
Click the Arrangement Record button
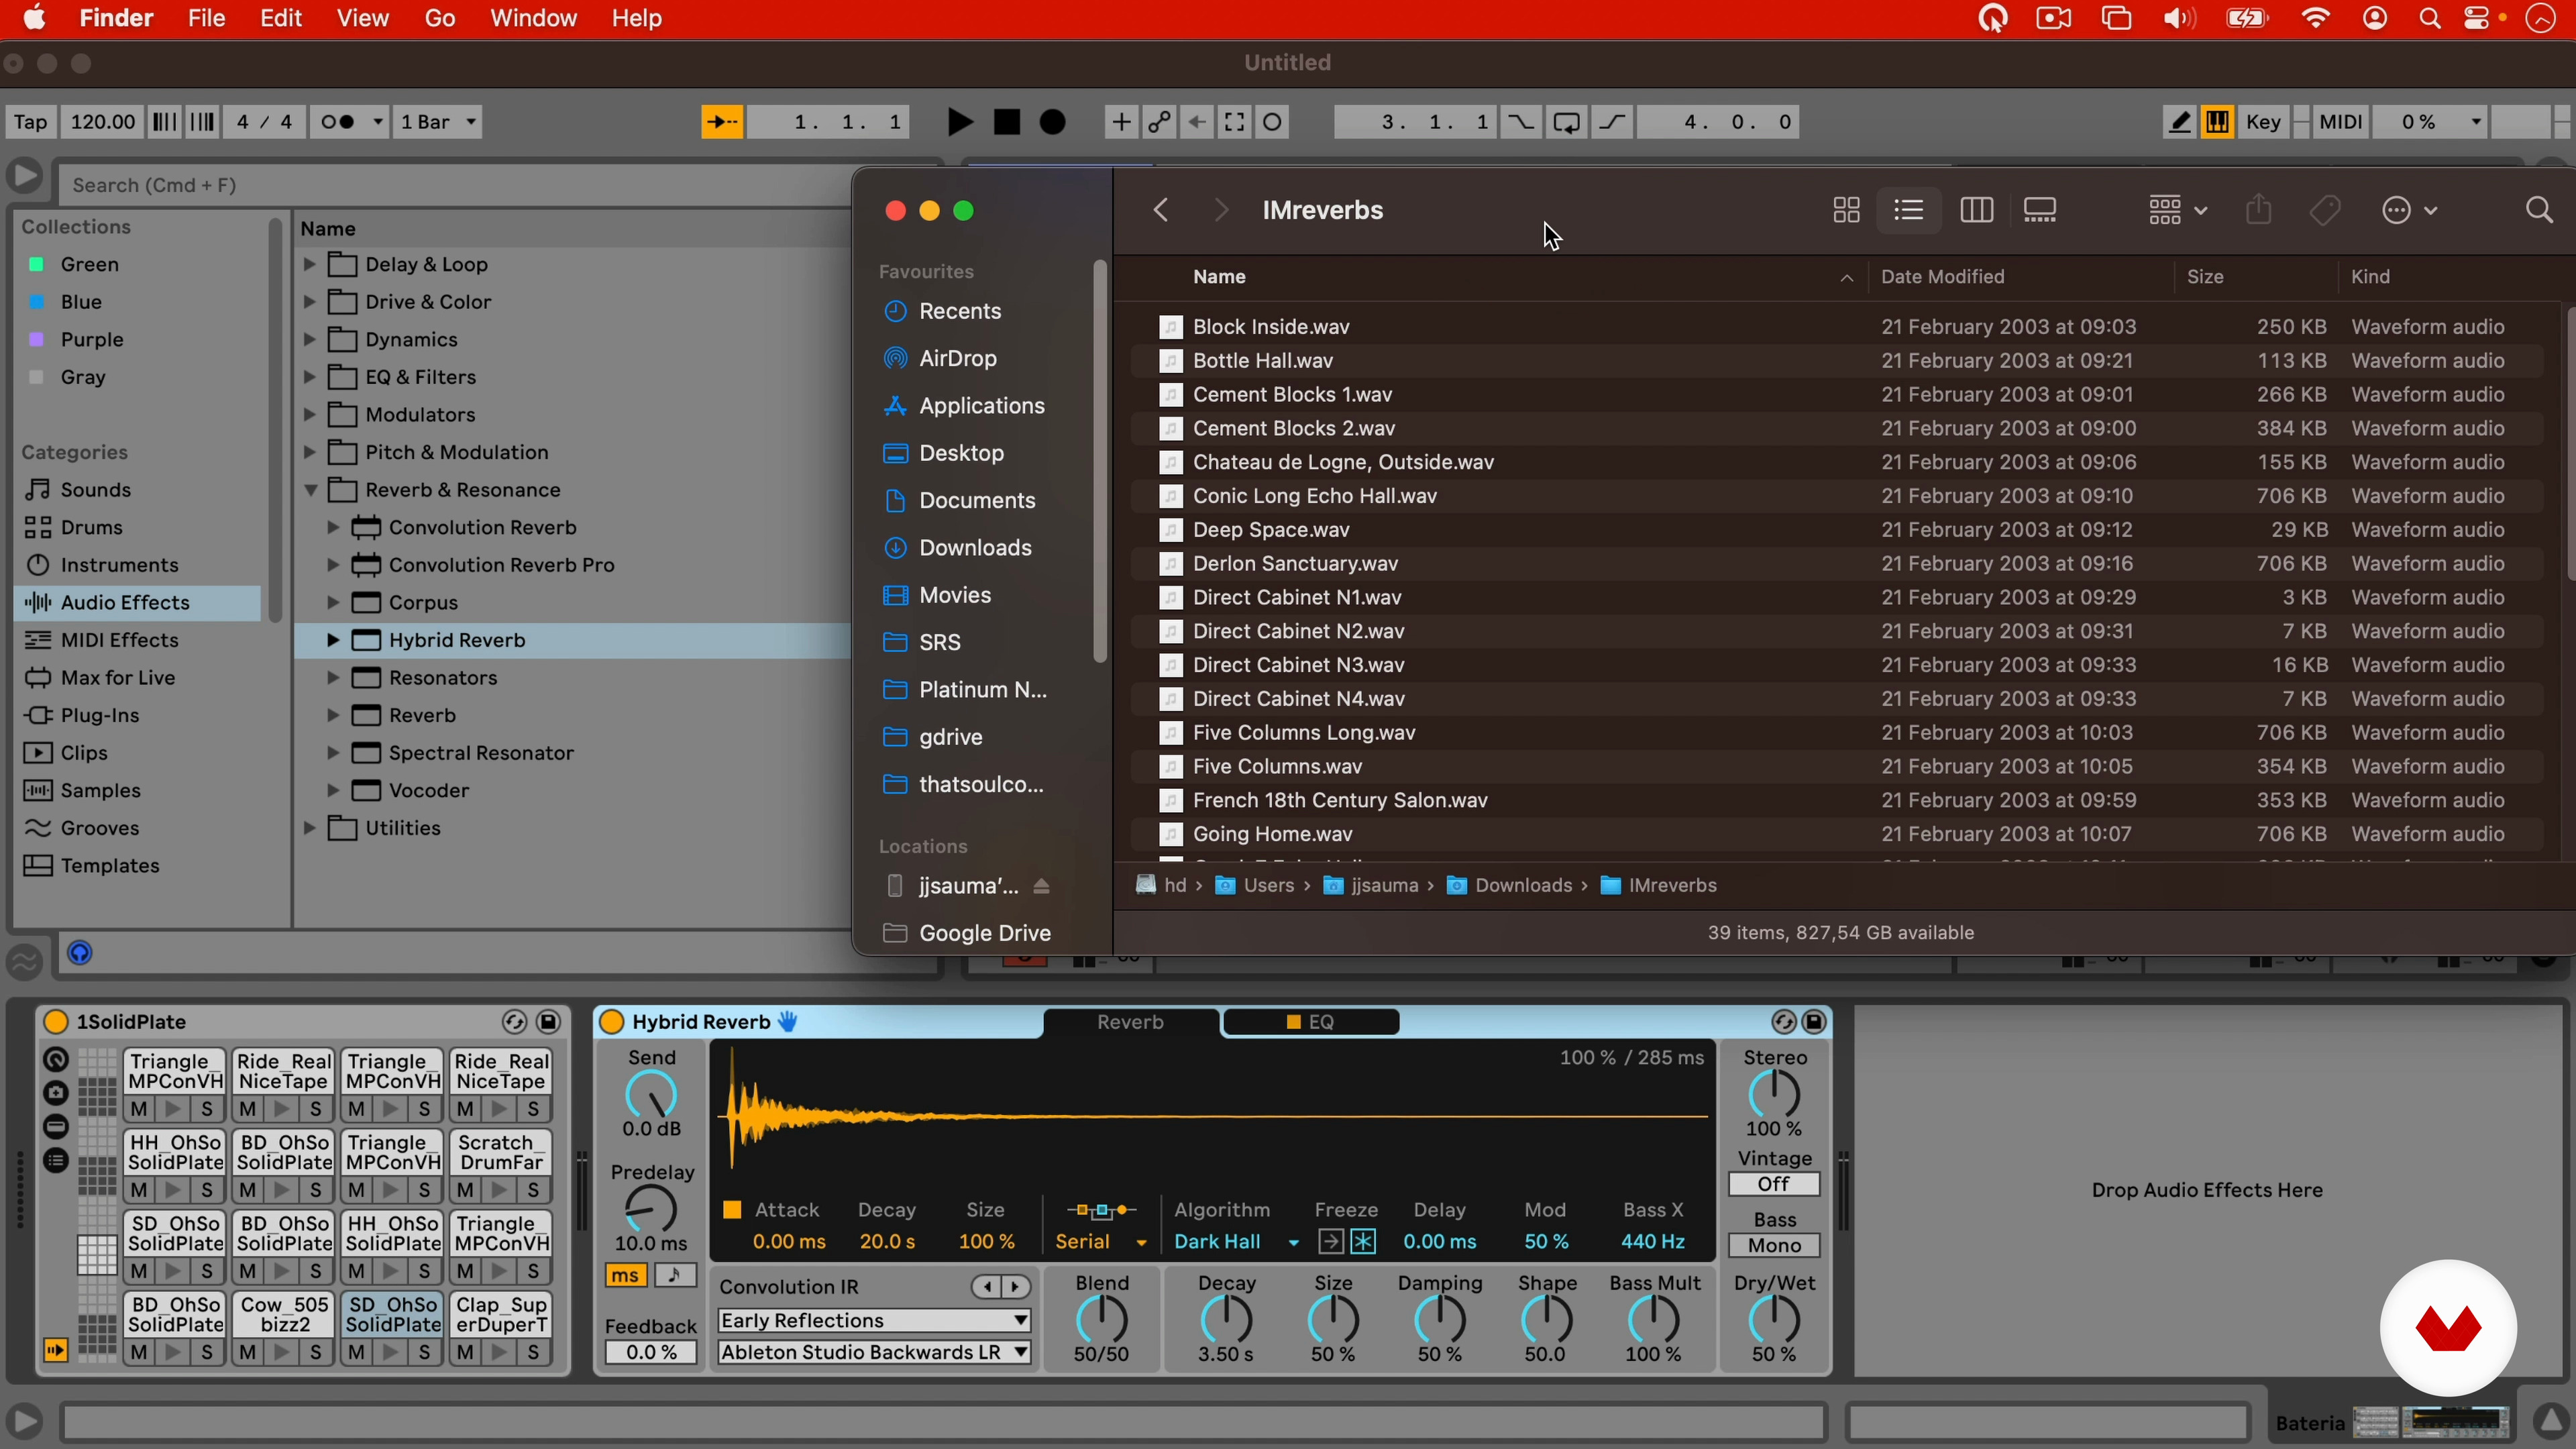[x=1053, y=122]
